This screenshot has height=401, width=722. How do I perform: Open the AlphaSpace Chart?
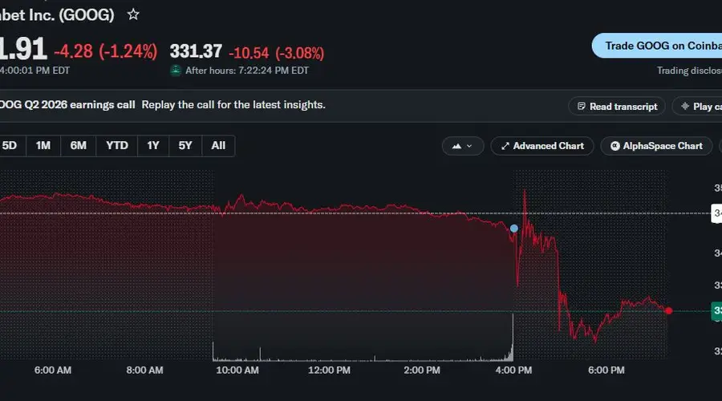point(656,146)
